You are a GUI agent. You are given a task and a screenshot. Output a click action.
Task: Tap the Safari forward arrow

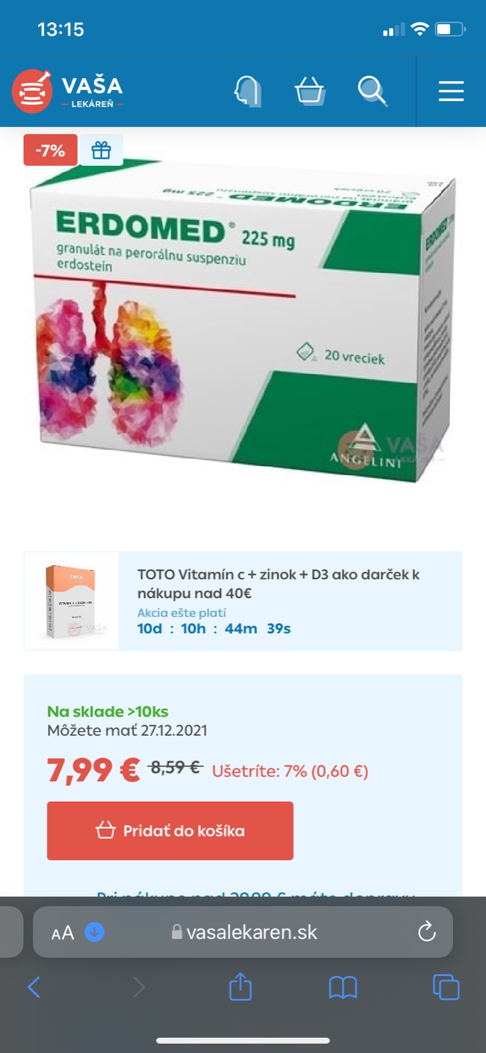pos(139,987)
